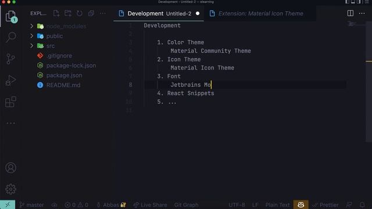This screenshot has height=209, width=372.
Task: Open the Manage settings gear
Action: pos(10,189)
